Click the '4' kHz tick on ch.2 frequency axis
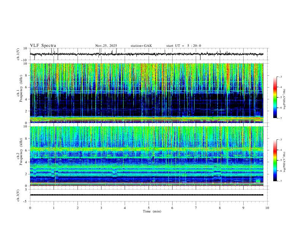Screen dimensions: 301x233 click(x=26, y=162)
